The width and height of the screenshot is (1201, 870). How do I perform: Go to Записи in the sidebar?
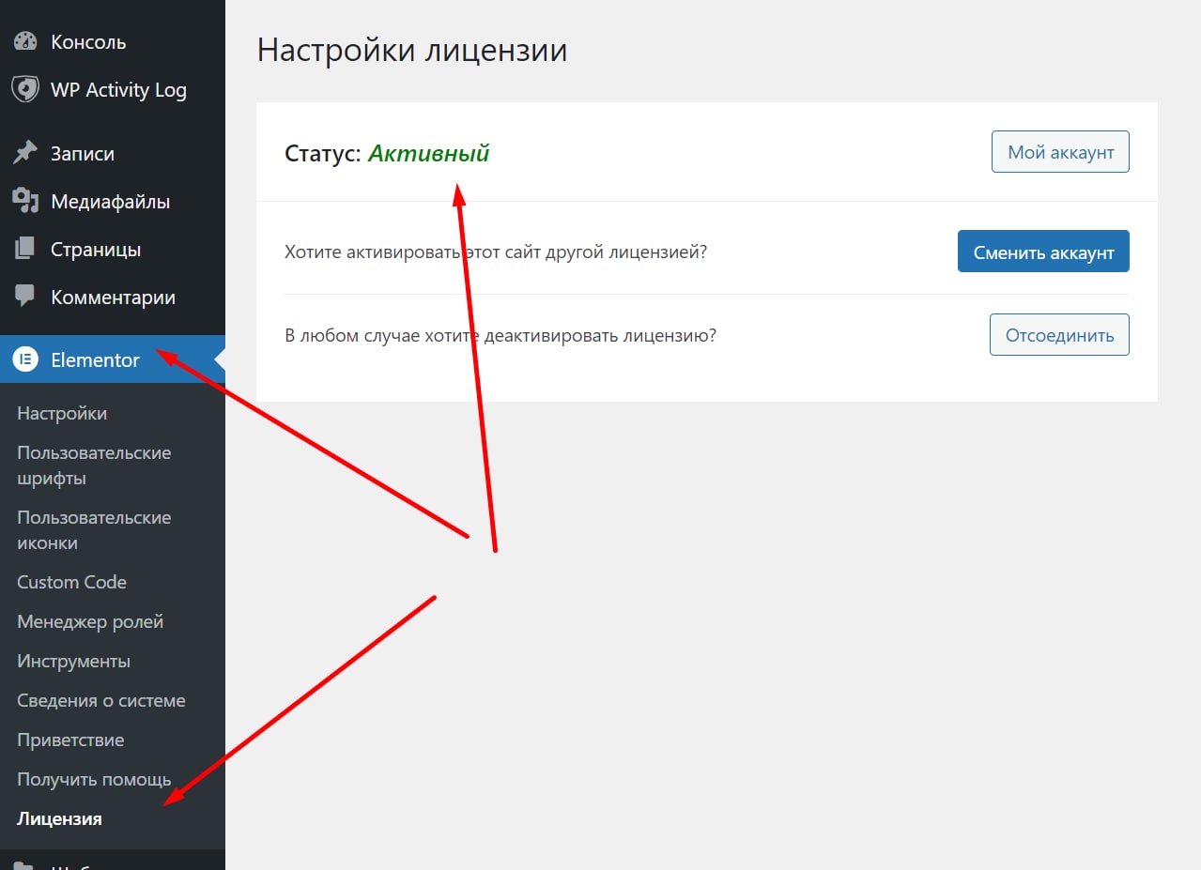(x=113, y=153)
